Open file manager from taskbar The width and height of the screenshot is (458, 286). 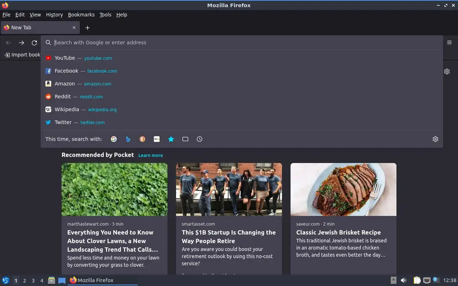coord(52,280)
